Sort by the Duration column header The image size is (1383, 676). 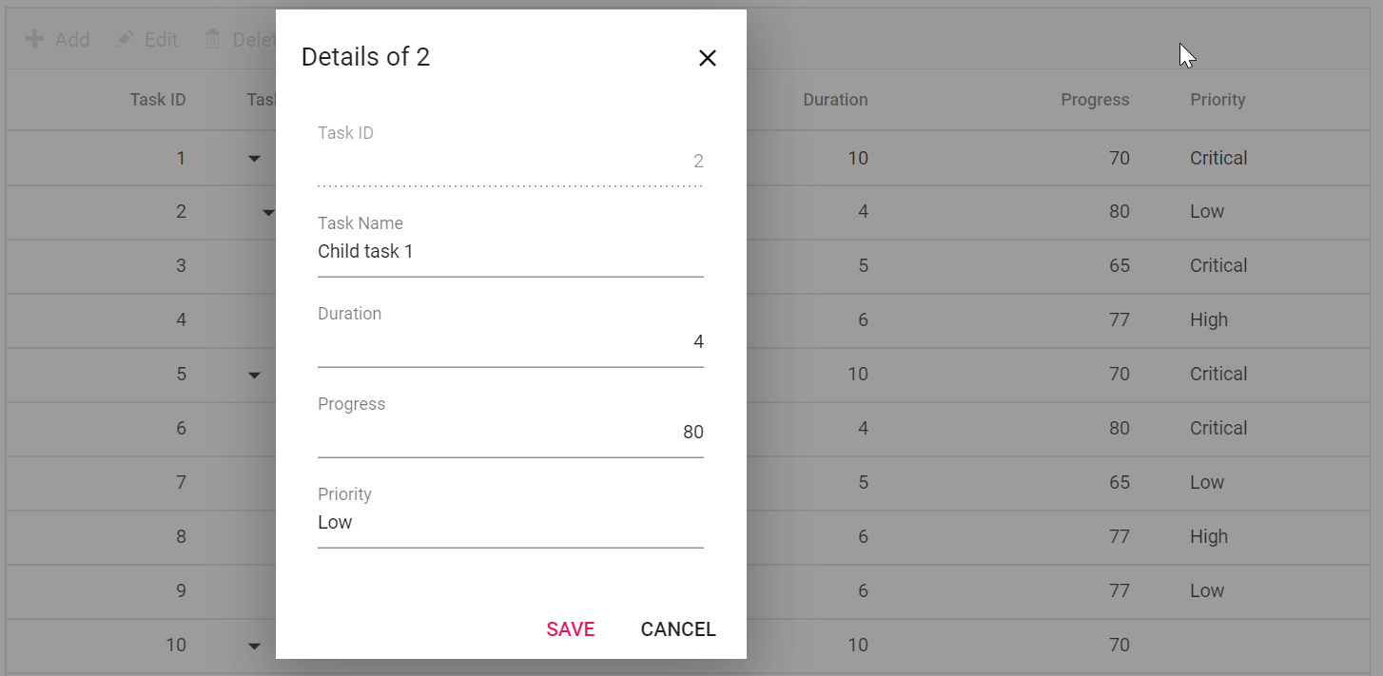coord(835,99)
